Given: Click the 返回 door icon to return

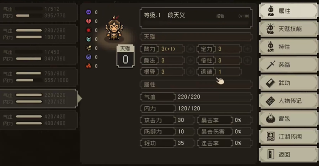Looking at the screenshot, I should click(271, 154).
